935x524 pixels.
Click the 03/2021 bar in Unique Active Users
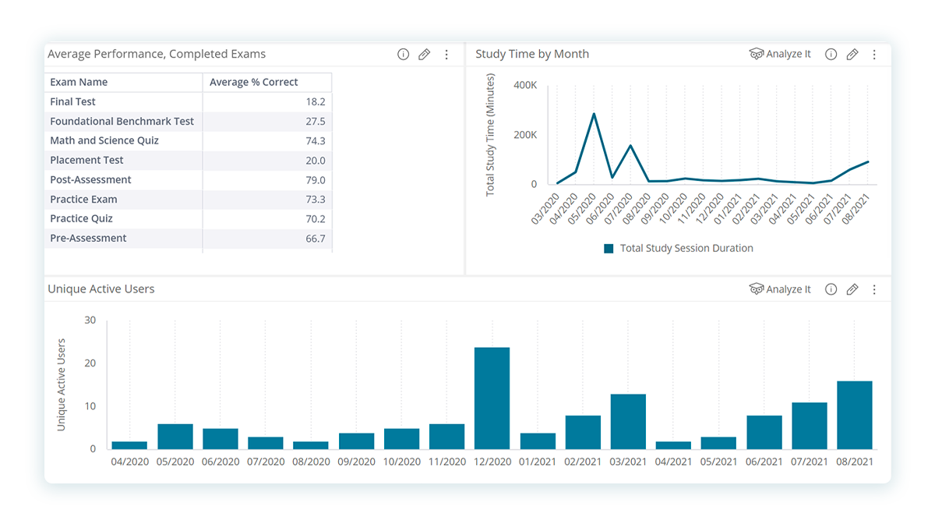[x=628, y=422]
